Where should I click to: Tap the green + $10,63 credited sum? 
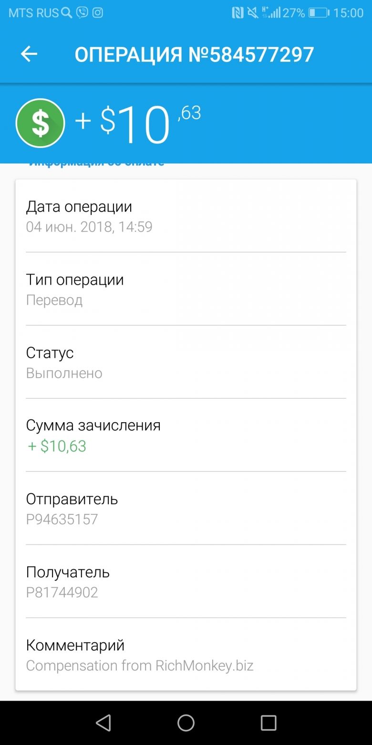(x=57, y=446)
